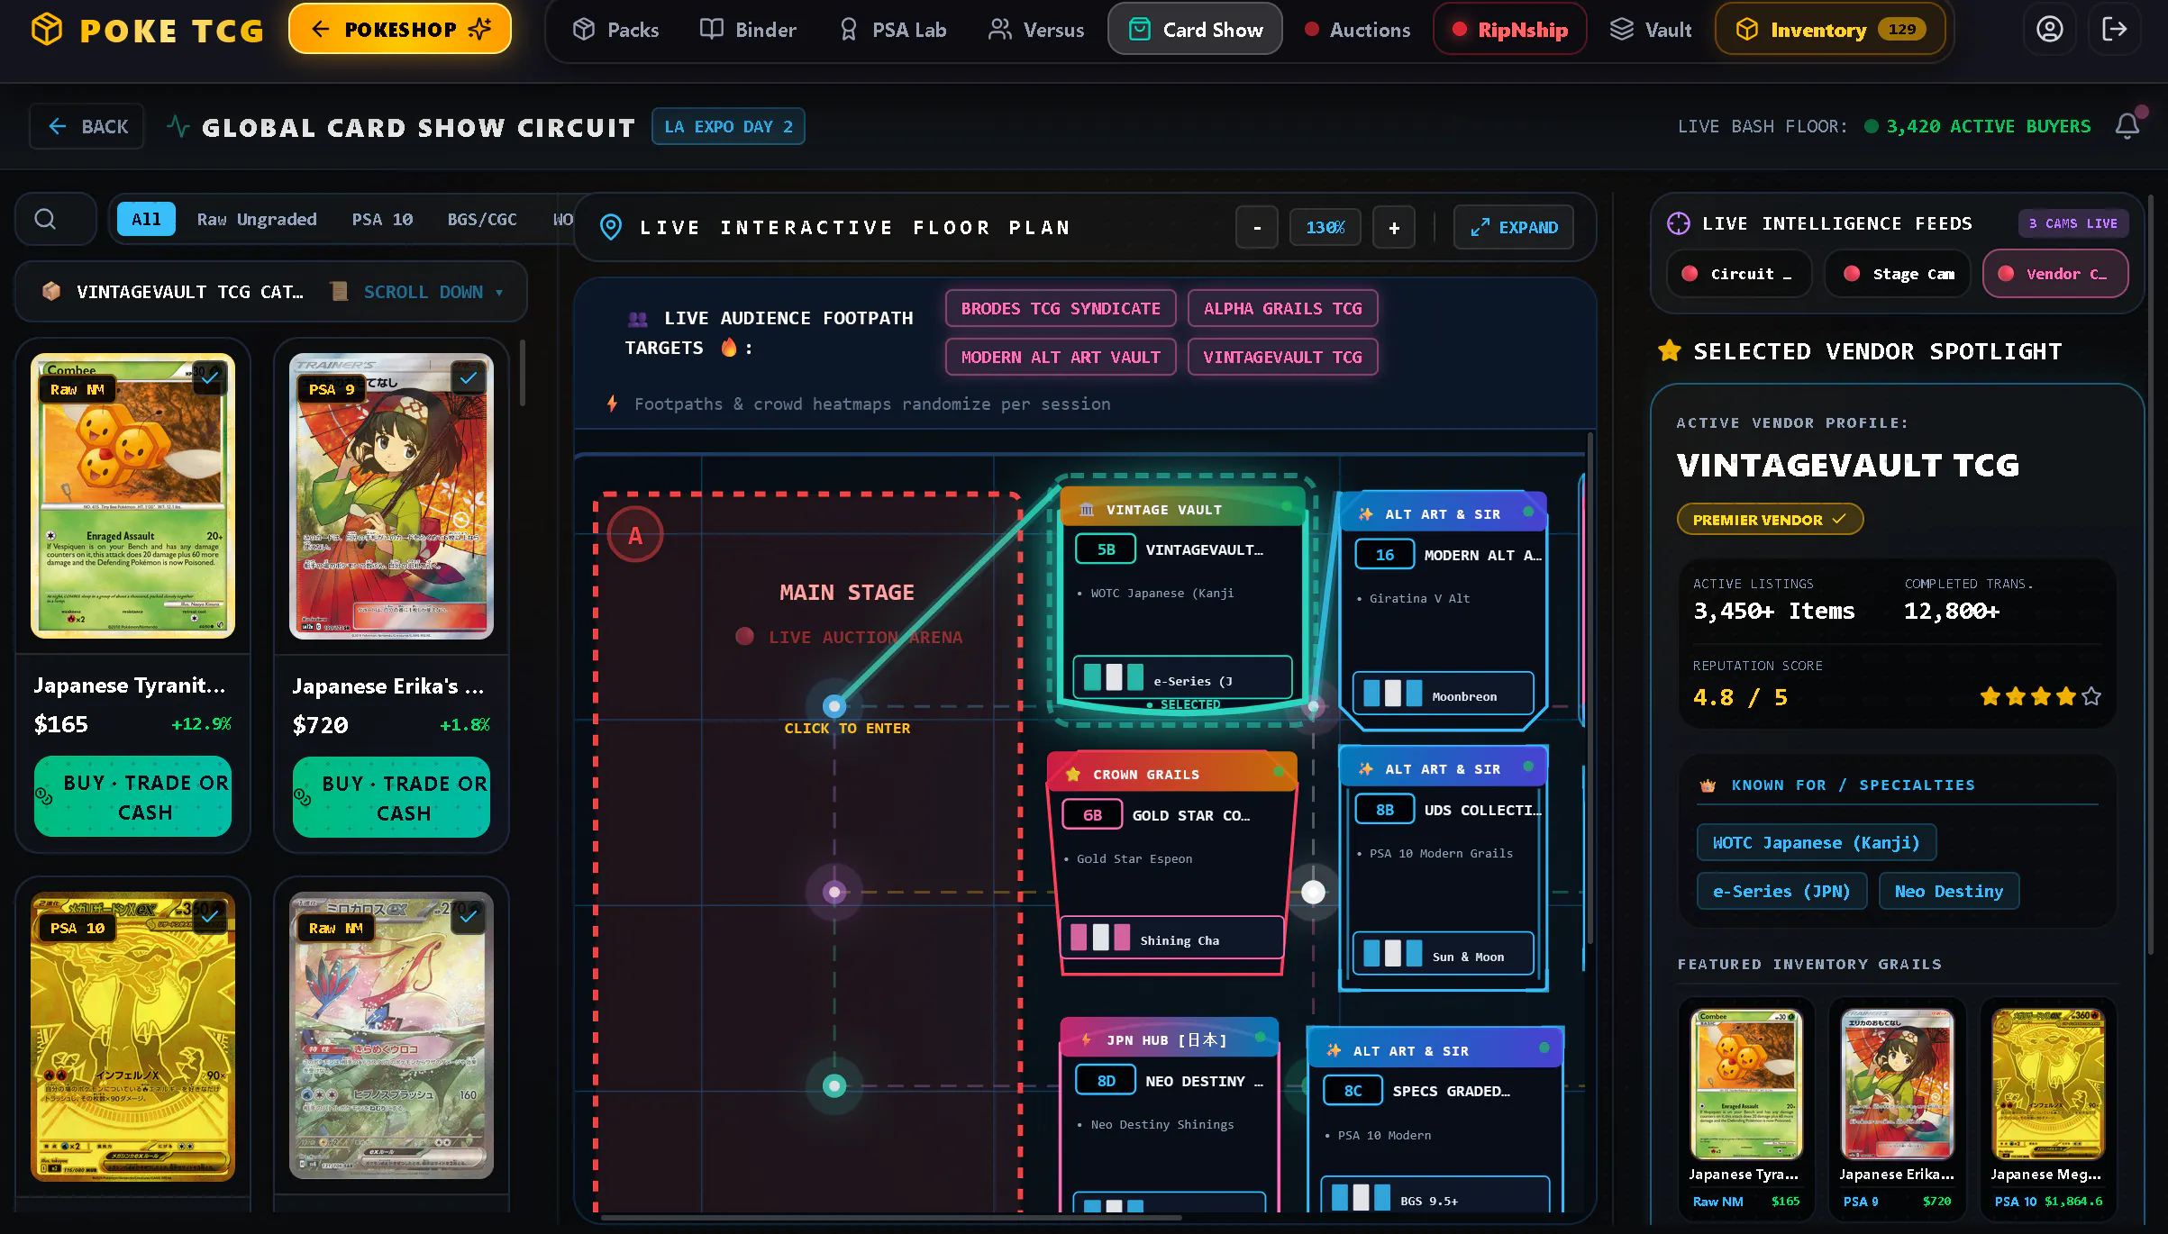The image size is (2168, 1234).
Task: Click WOTC Japanese (Kanji) specialty tag
Action: (1816, 842)
